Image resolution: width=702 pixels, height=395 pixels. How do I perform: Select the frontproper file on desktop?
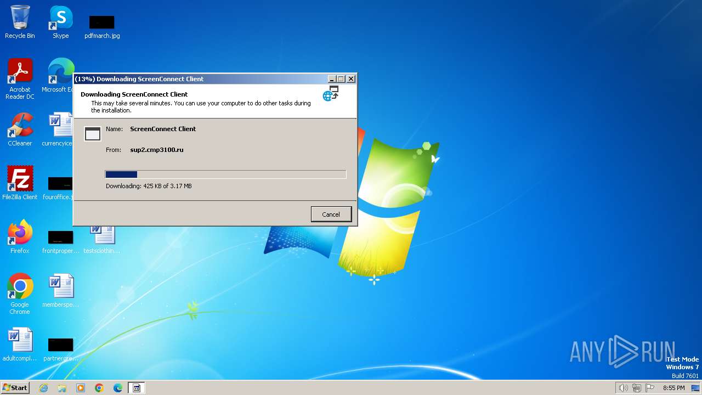tap(60, 241)
